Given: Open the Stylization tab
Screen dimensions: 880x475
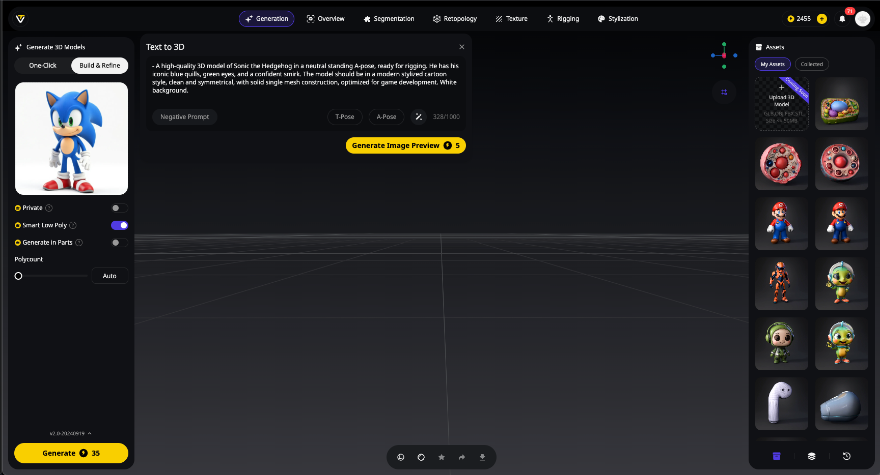Looking at the screenshot, I should 618,19.
